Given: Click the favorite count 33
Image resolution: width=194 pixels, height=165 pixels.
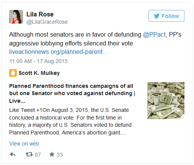Looking at the screenshot, I should point(60,155).
